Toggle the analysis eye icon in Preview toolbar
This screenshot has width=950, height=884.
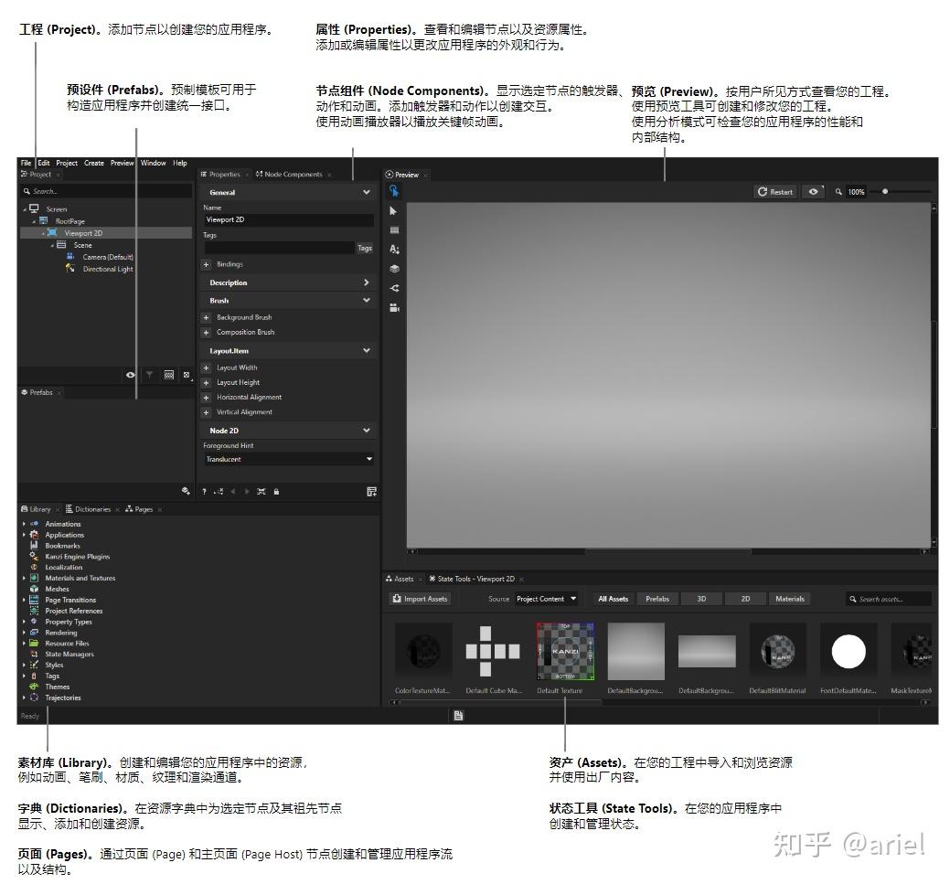click(x=813, y=192)
